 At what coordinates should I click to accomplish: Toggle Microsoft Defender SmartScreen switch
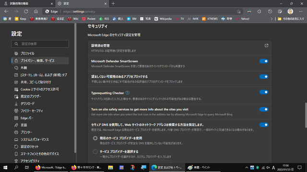click(264, 61)
